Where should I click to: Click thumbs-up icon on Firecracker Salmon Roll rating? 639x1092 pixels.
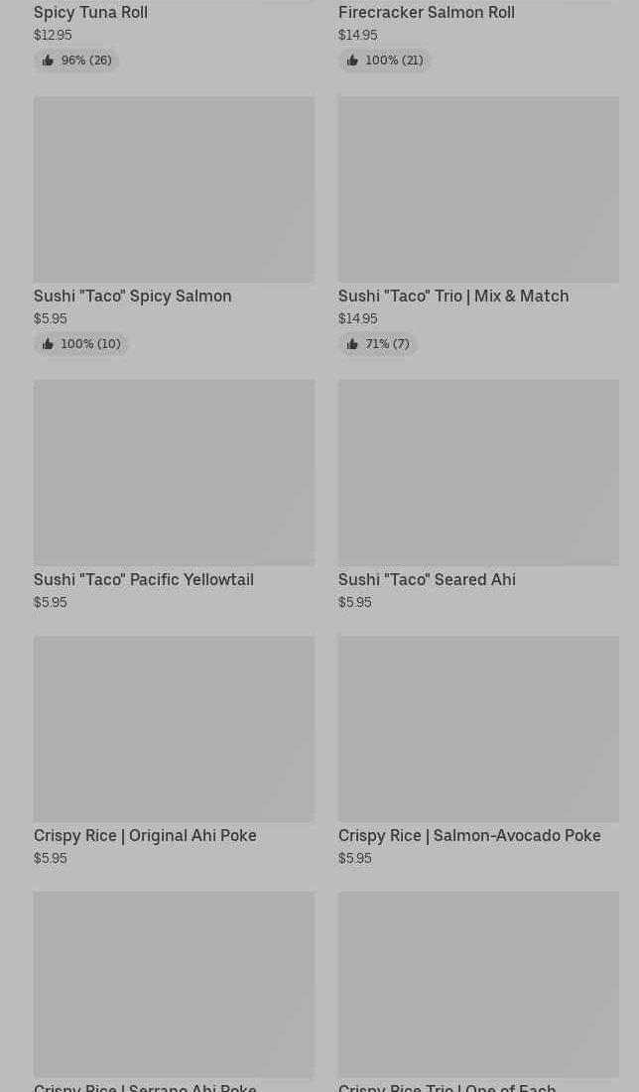[x=352, y=61]
